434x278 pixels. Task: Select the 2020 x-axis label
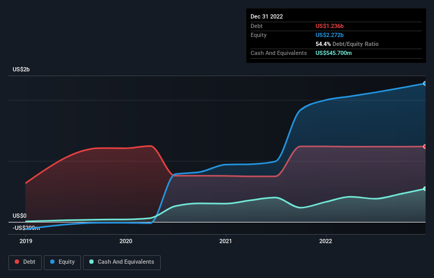126,241
